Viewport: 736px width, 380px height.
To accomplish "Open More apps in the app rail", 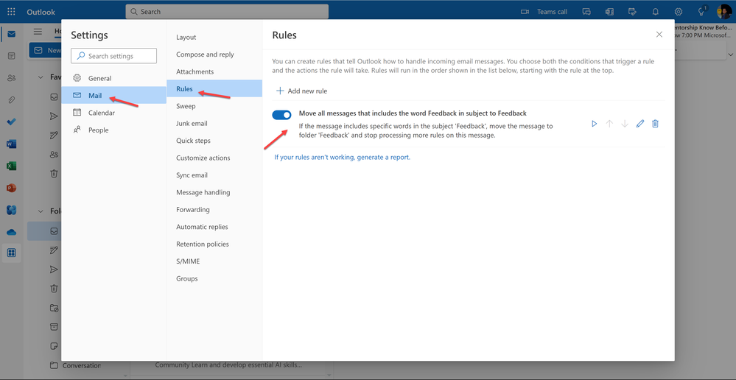I will point(11,253).
